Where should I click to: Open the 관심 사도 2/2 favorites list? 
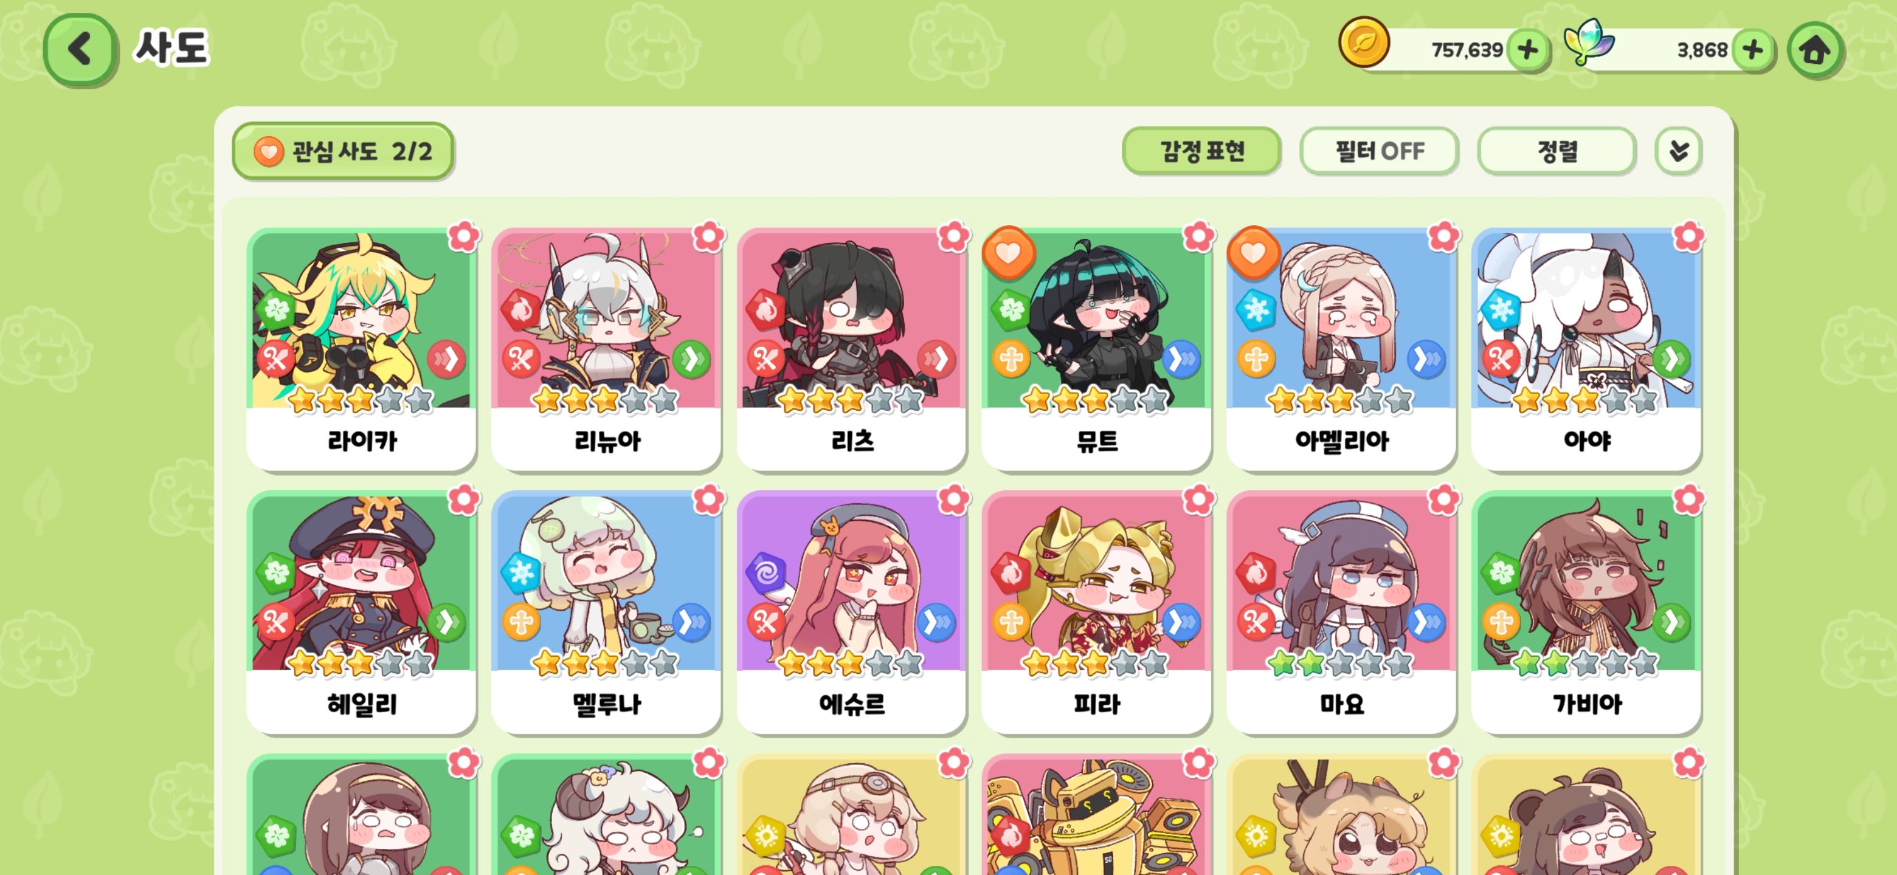[343, 151]
